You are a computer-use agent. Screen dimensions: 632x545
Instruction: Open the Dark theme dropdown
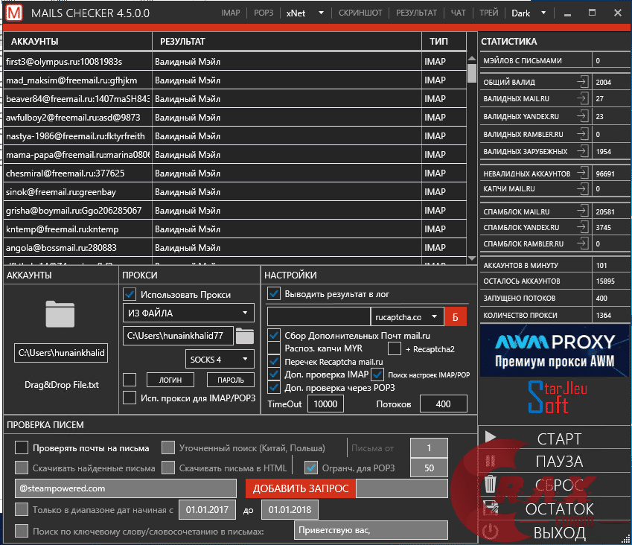click(530, 13)
